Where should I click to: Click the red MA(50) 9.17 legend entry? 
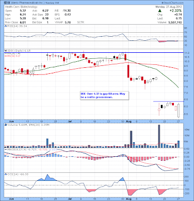pos(13,56)
